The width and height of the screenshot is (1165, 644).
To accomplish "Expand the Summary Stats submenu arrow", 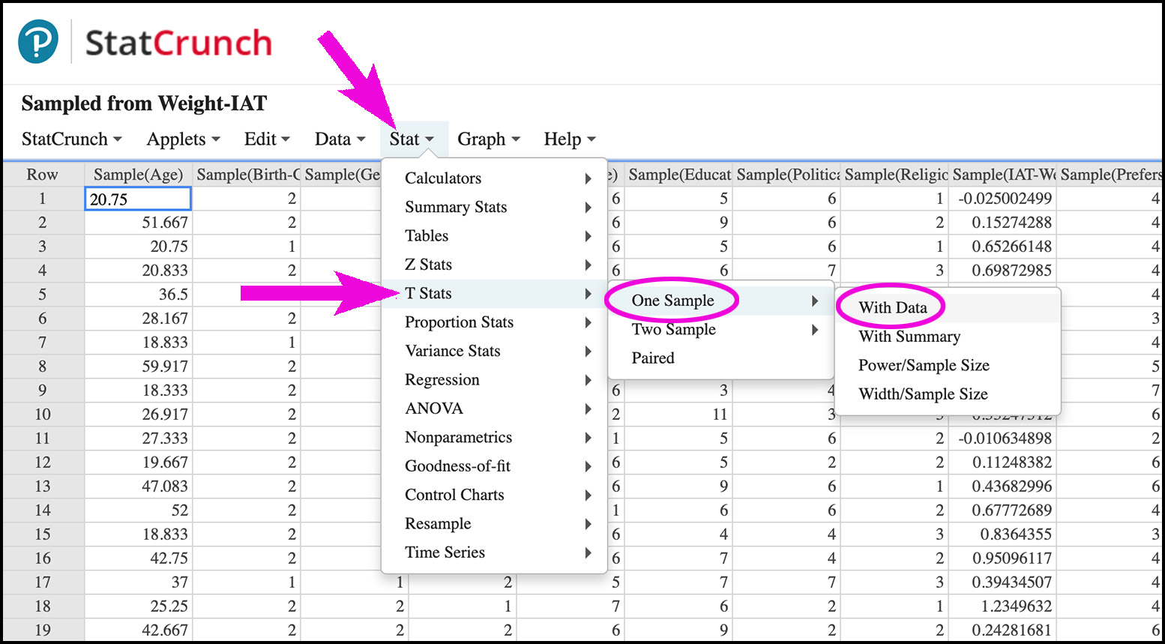I will [588, 207].
